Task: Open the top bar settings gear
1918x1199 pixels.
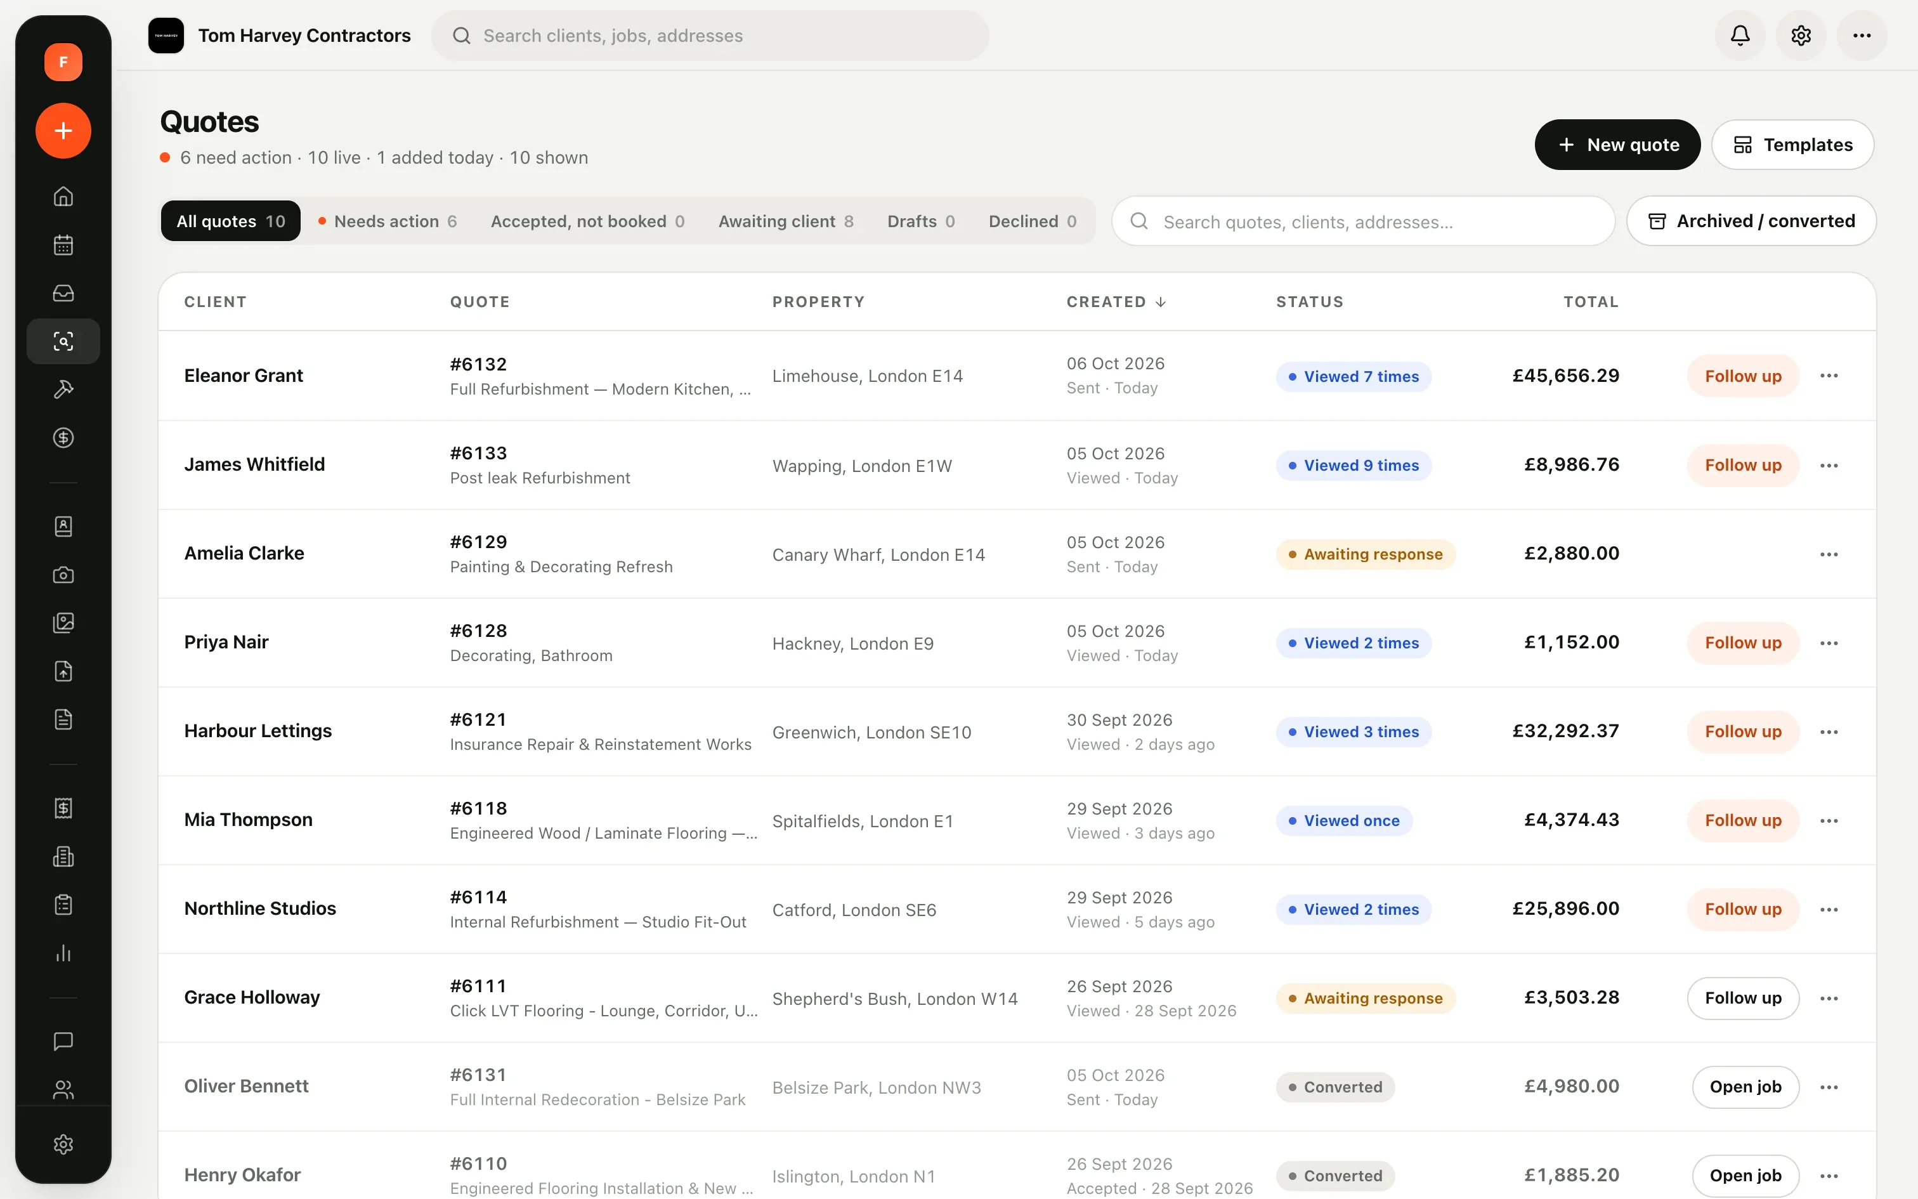Action: click(1801, 36)
